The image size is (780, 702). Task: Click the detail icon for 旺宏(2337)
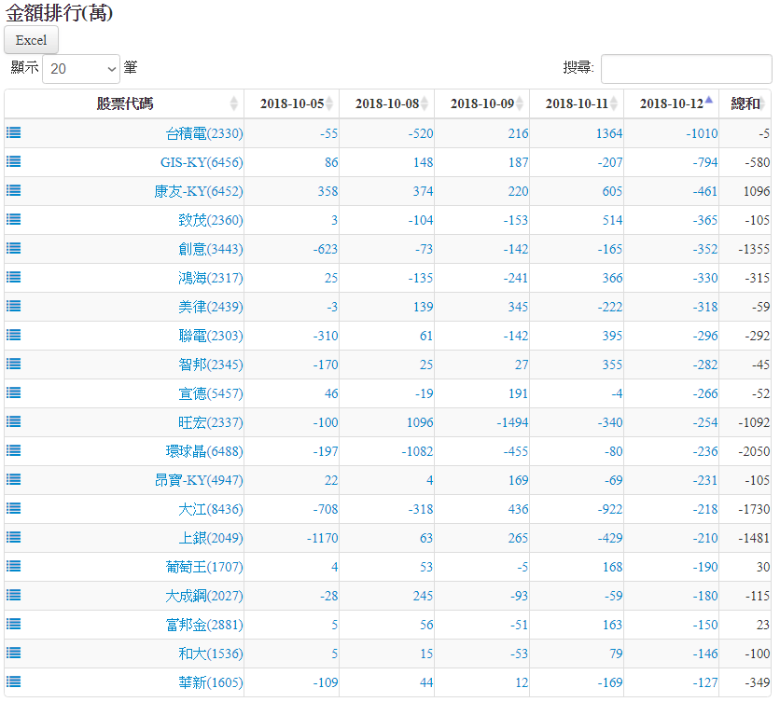click(x=14, y=421)
